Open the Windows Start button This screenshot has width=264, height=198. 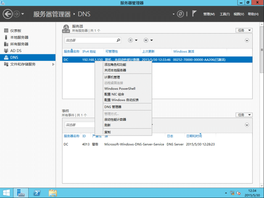(x=7, y=193)
